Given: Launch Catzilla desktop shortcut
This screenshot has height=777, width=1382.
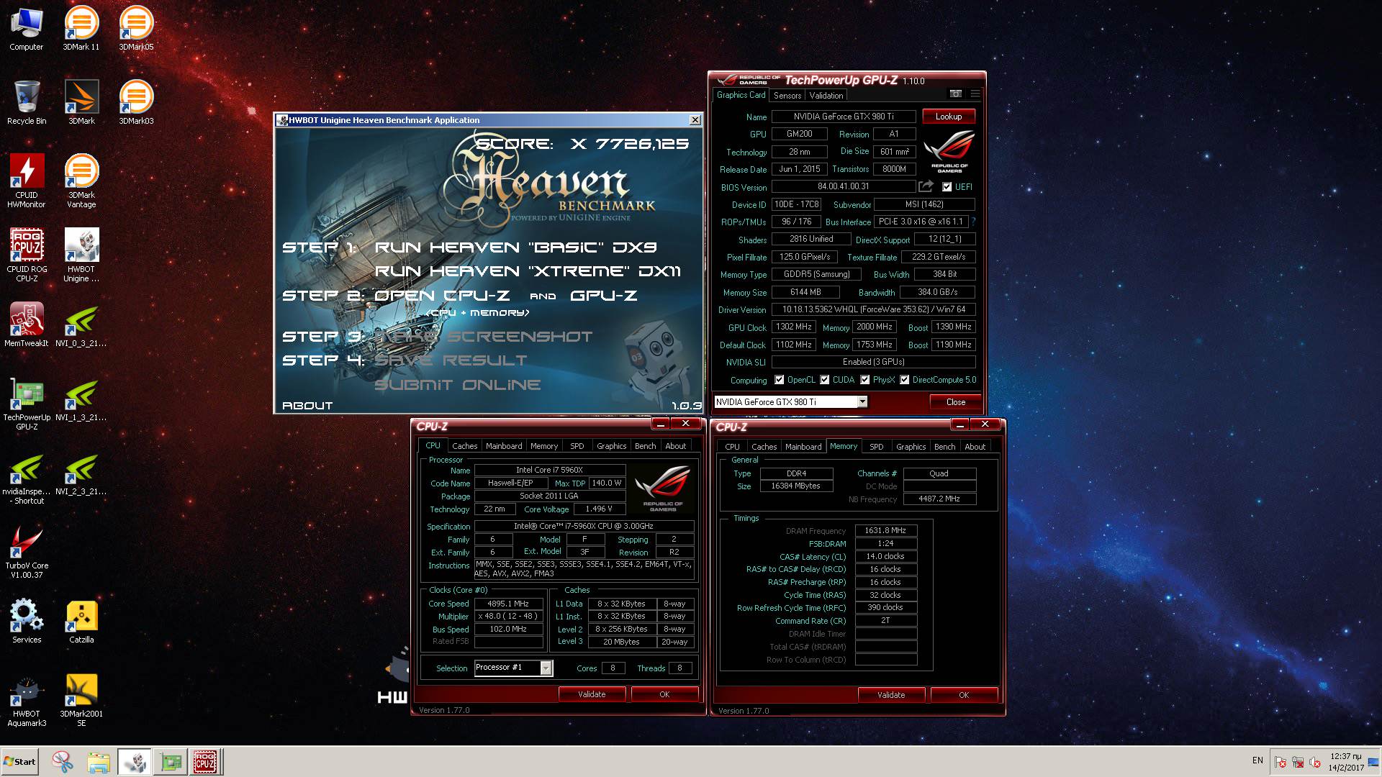Looking at the screenshot, I should click(81, 622).
